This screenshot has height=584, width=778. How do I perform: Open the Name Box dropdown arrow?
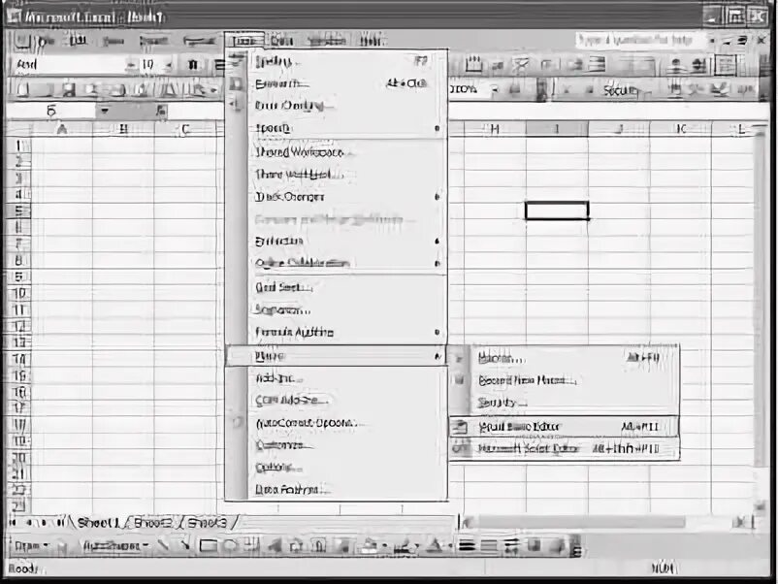[x=104, y=111]
